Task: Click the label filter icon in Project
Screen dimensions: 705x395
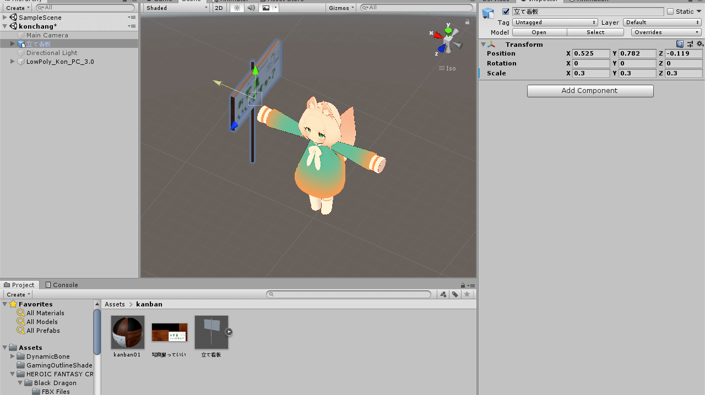Action: pos(454,294)
